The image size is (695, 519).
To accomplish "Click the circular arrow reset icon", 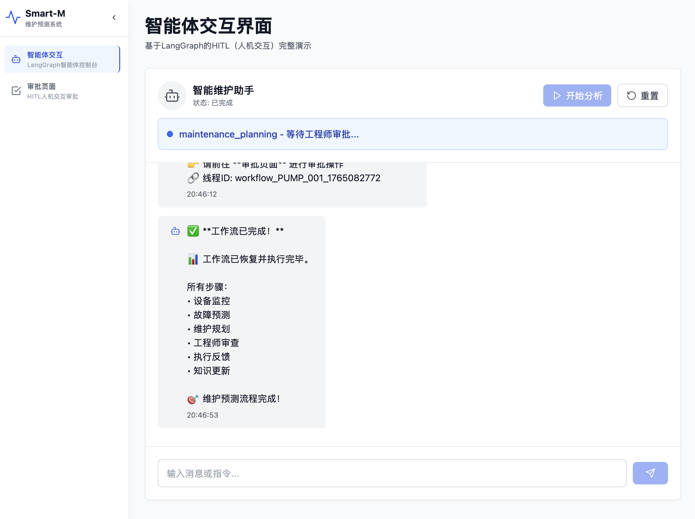I will 631,96.
